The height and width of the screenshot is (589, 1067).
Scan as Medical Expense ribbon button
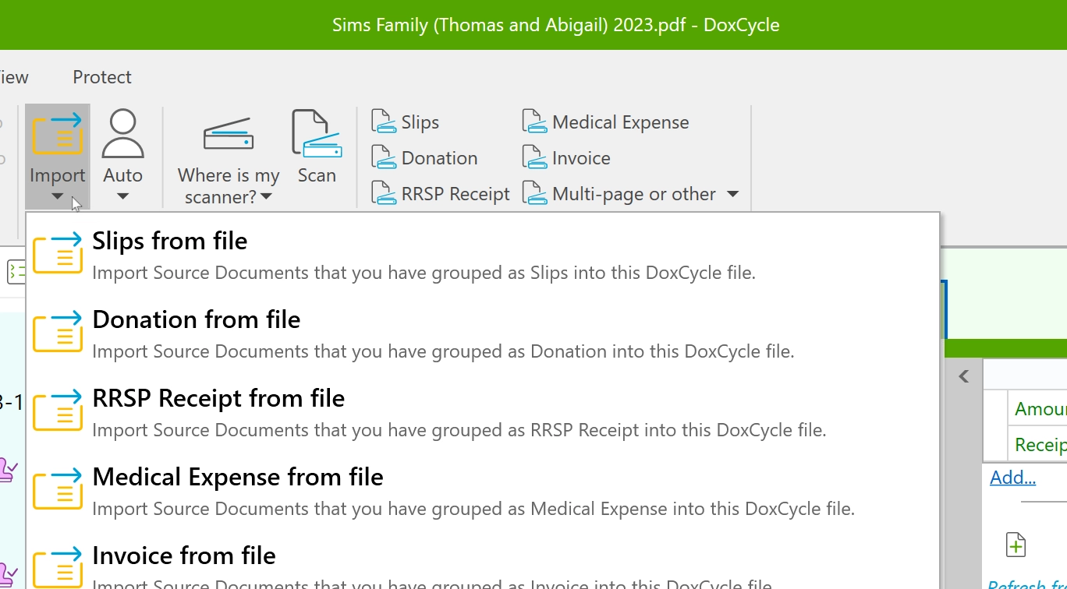click(606, 122)
